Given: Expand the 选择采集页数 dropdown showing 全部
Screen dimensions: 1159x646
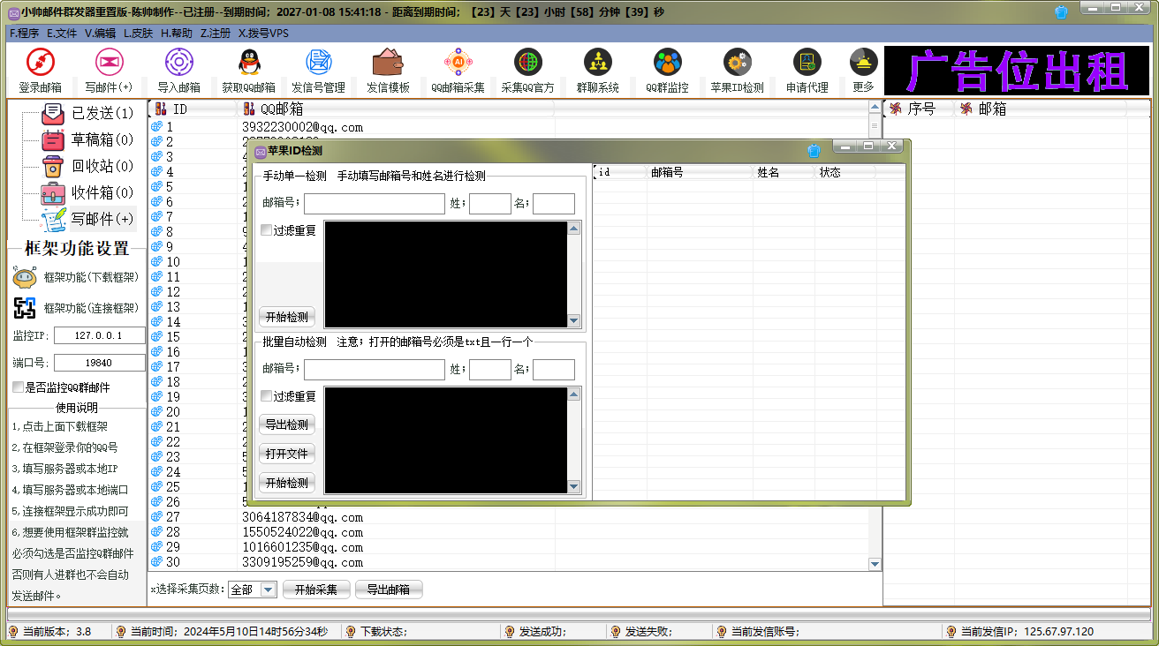Looking at the screenshot, I should (269, 590).
